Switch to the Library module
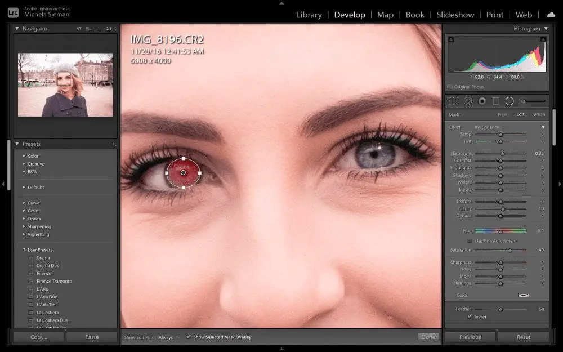This screenshot has width=563, height=352. click(x=309, y=15)
